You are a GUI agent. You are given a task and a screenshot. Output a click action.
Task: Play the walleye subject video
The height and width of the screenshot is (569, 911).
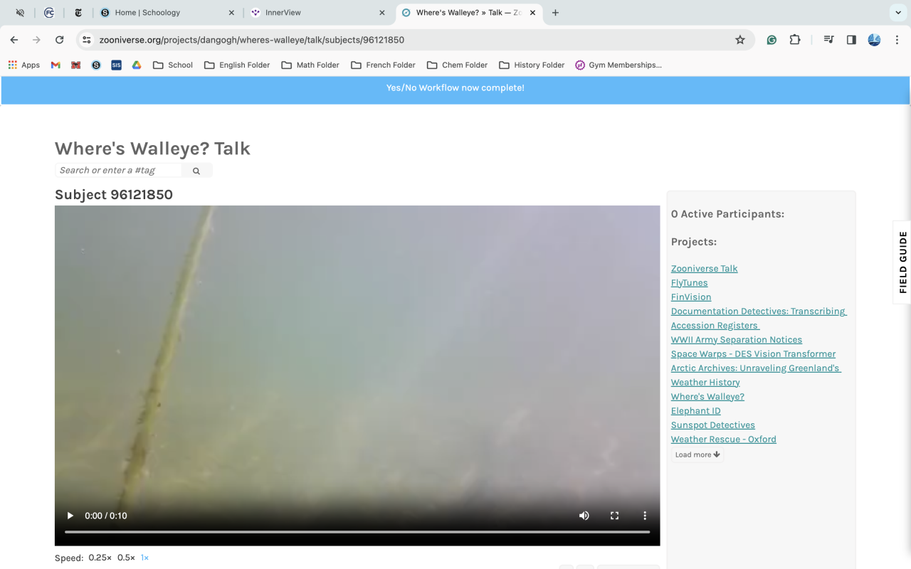click(70, 516)
